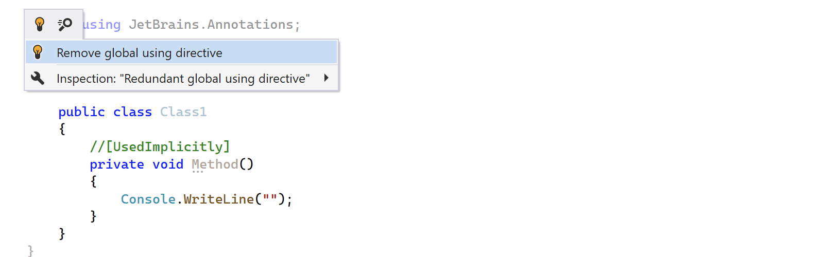
Task: Click the private keyword before void
Action: [x=117, y=164]
